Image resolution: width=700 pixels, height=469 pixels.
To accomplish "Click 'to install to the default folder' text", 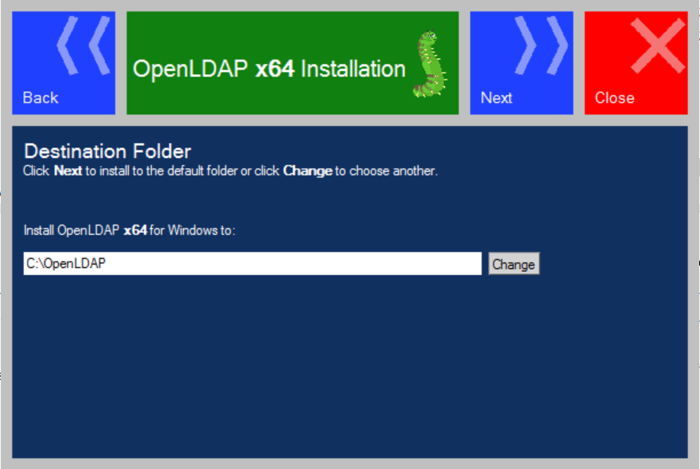I will [x=160, y=171].
